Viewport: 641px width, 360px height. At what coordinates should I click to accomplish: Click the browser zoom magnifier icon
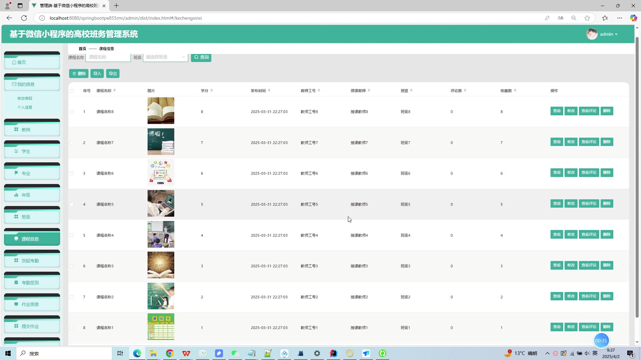pos(574,18)
